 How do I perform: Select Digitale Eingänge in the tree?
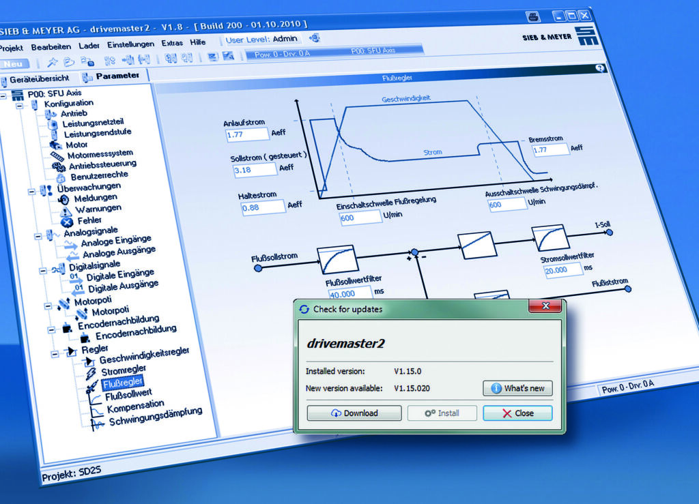pyautogui.click(x=120, y=276)
